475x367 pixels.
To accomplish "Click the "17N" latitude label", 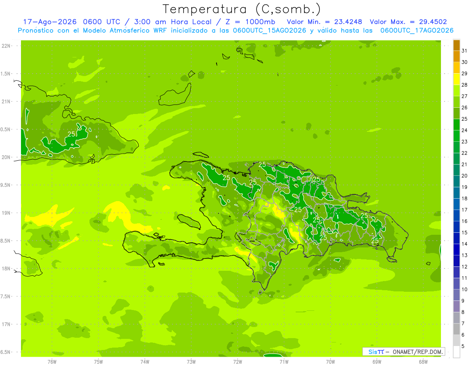I will (x=6, y=324).
